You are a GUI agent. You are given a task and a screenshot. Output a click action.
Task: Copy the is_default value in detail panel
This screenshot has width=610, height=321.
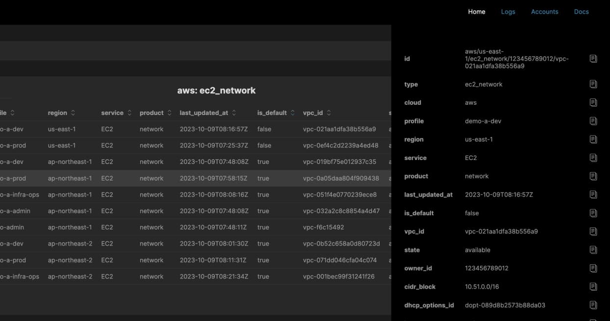593,213
